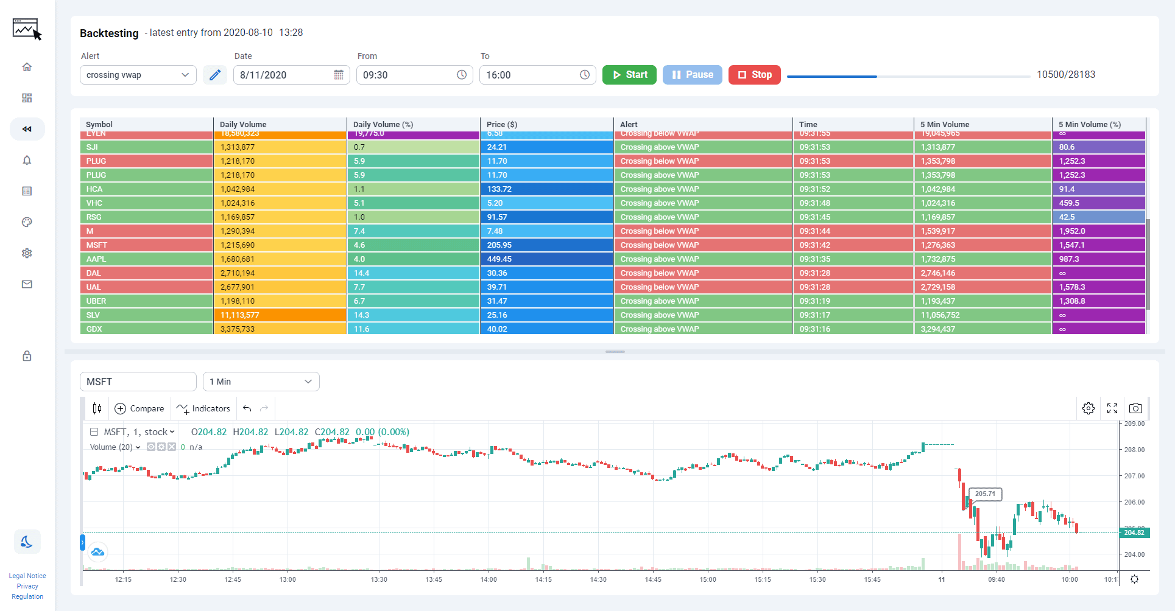Open the mail icon in the sidebar
This screenshot has width=1175, height=611.
[27, 284]
